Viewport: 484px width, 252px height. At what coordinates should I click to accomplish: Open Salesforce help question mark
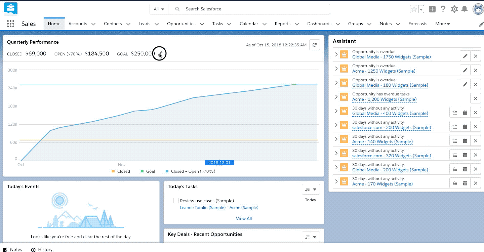point(443,9)
